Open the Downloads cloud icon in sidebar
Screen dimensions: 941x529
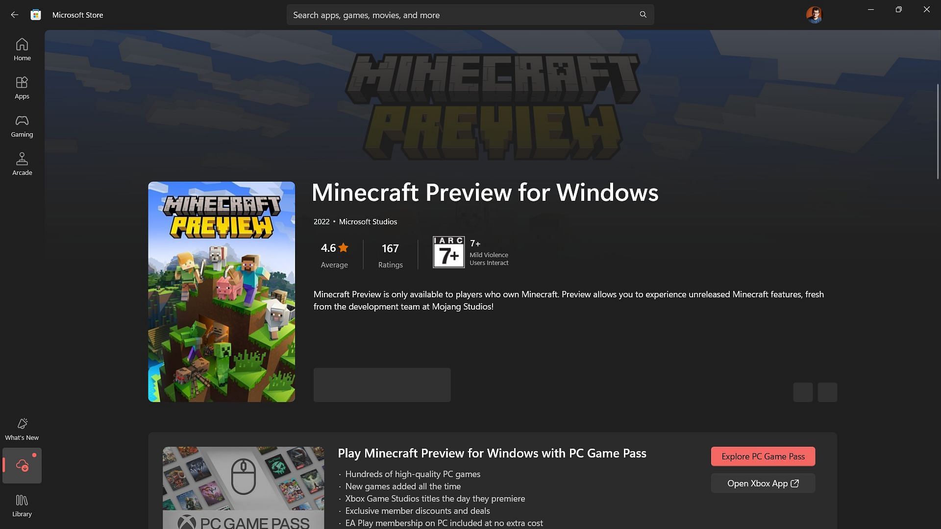22,465
